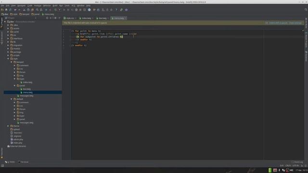Open the Event Log button

coord(297,162)
